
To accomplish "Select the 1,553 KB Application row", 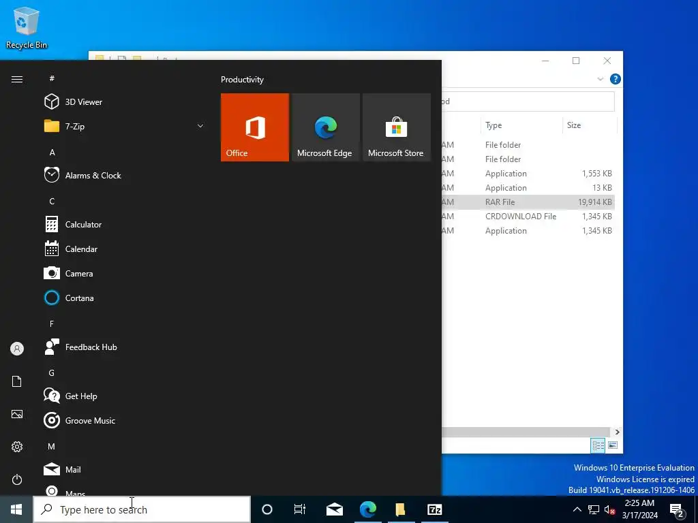I will 528,174.
